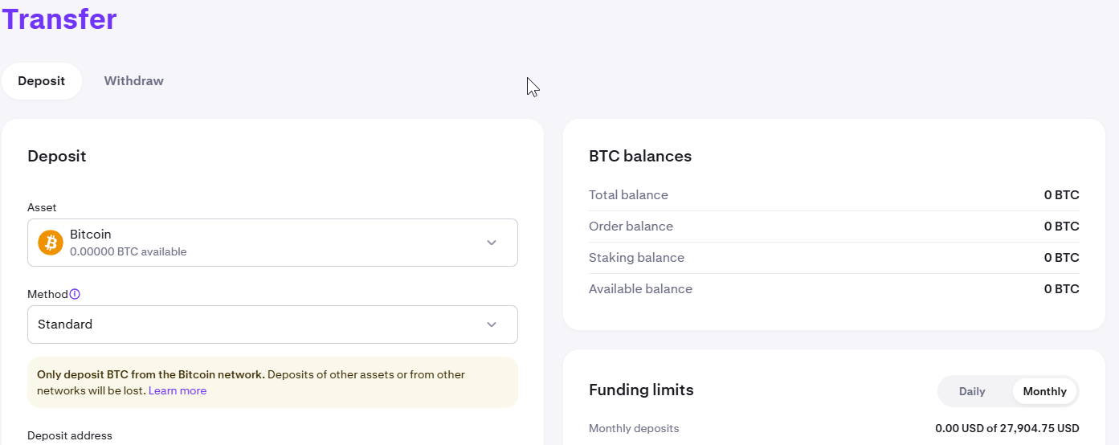
Task: Open the Learn more link
Action: point(178,391)
